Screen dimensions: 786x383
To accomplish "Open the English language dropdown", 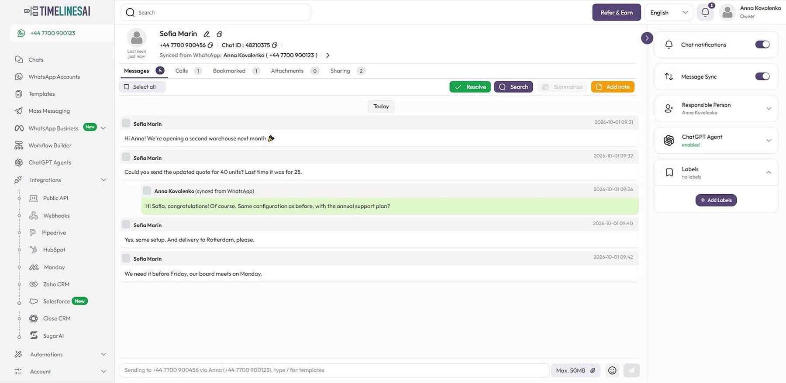I will point(669,13).
